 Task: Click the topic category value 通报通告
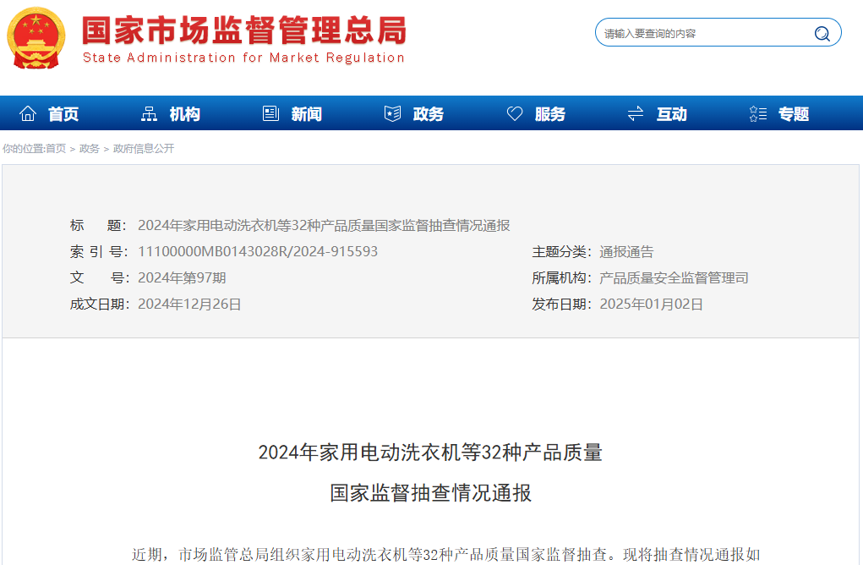pyautogui.click(x=626, y=252)
